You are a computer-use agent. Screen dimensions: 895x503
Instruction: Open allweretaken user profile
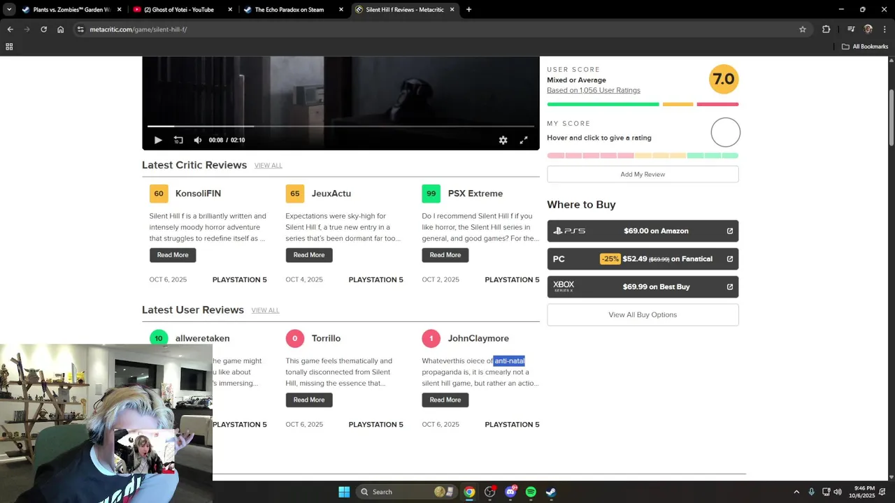(202, 338)
